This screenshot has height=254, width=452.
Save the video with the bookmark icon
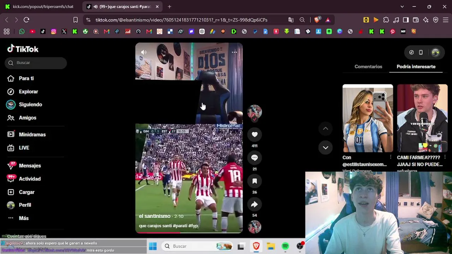point(255,181)
